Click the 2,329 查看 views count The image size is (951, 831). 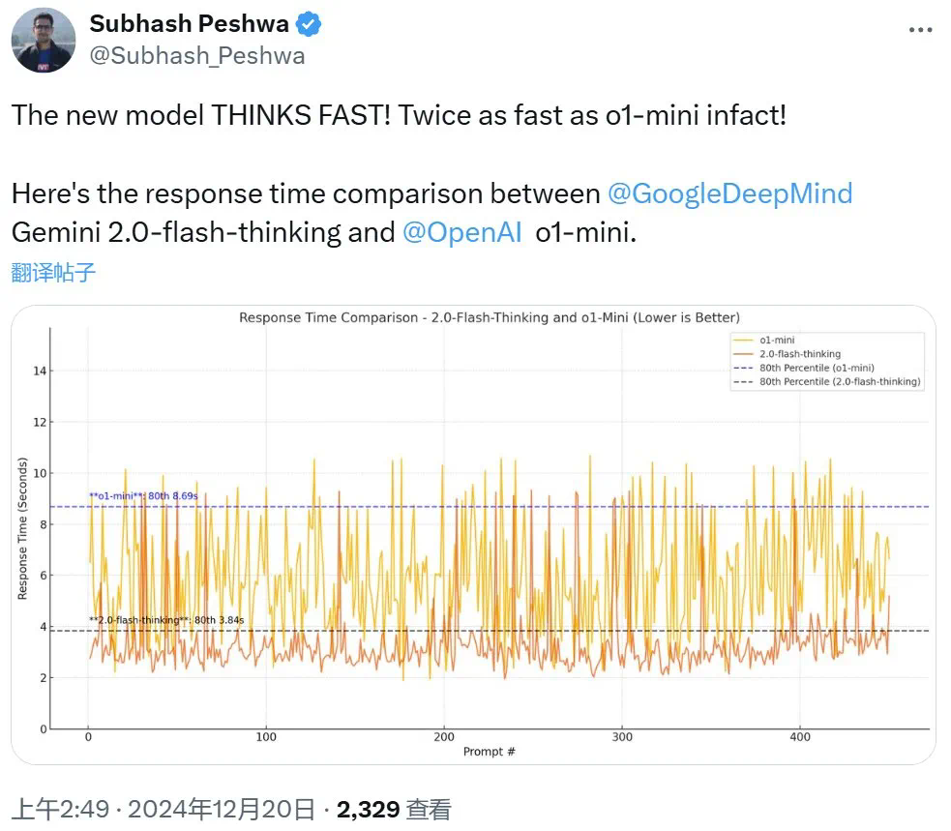[x=393, y=809]
